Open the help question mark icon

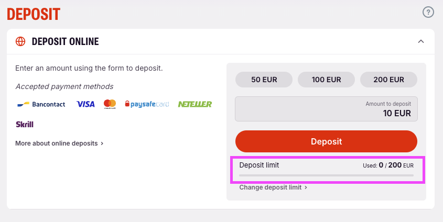pos(428,12)
